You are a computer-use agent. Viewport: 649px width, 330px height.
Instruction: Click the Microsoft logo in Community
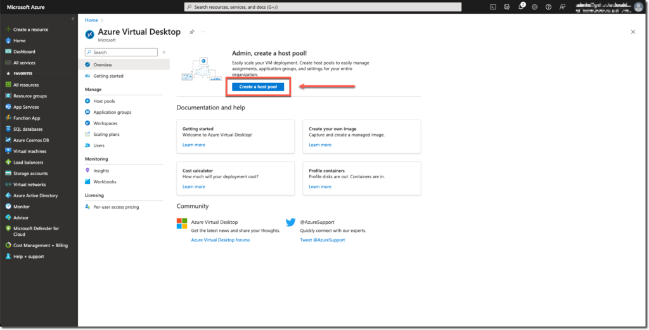182,223
